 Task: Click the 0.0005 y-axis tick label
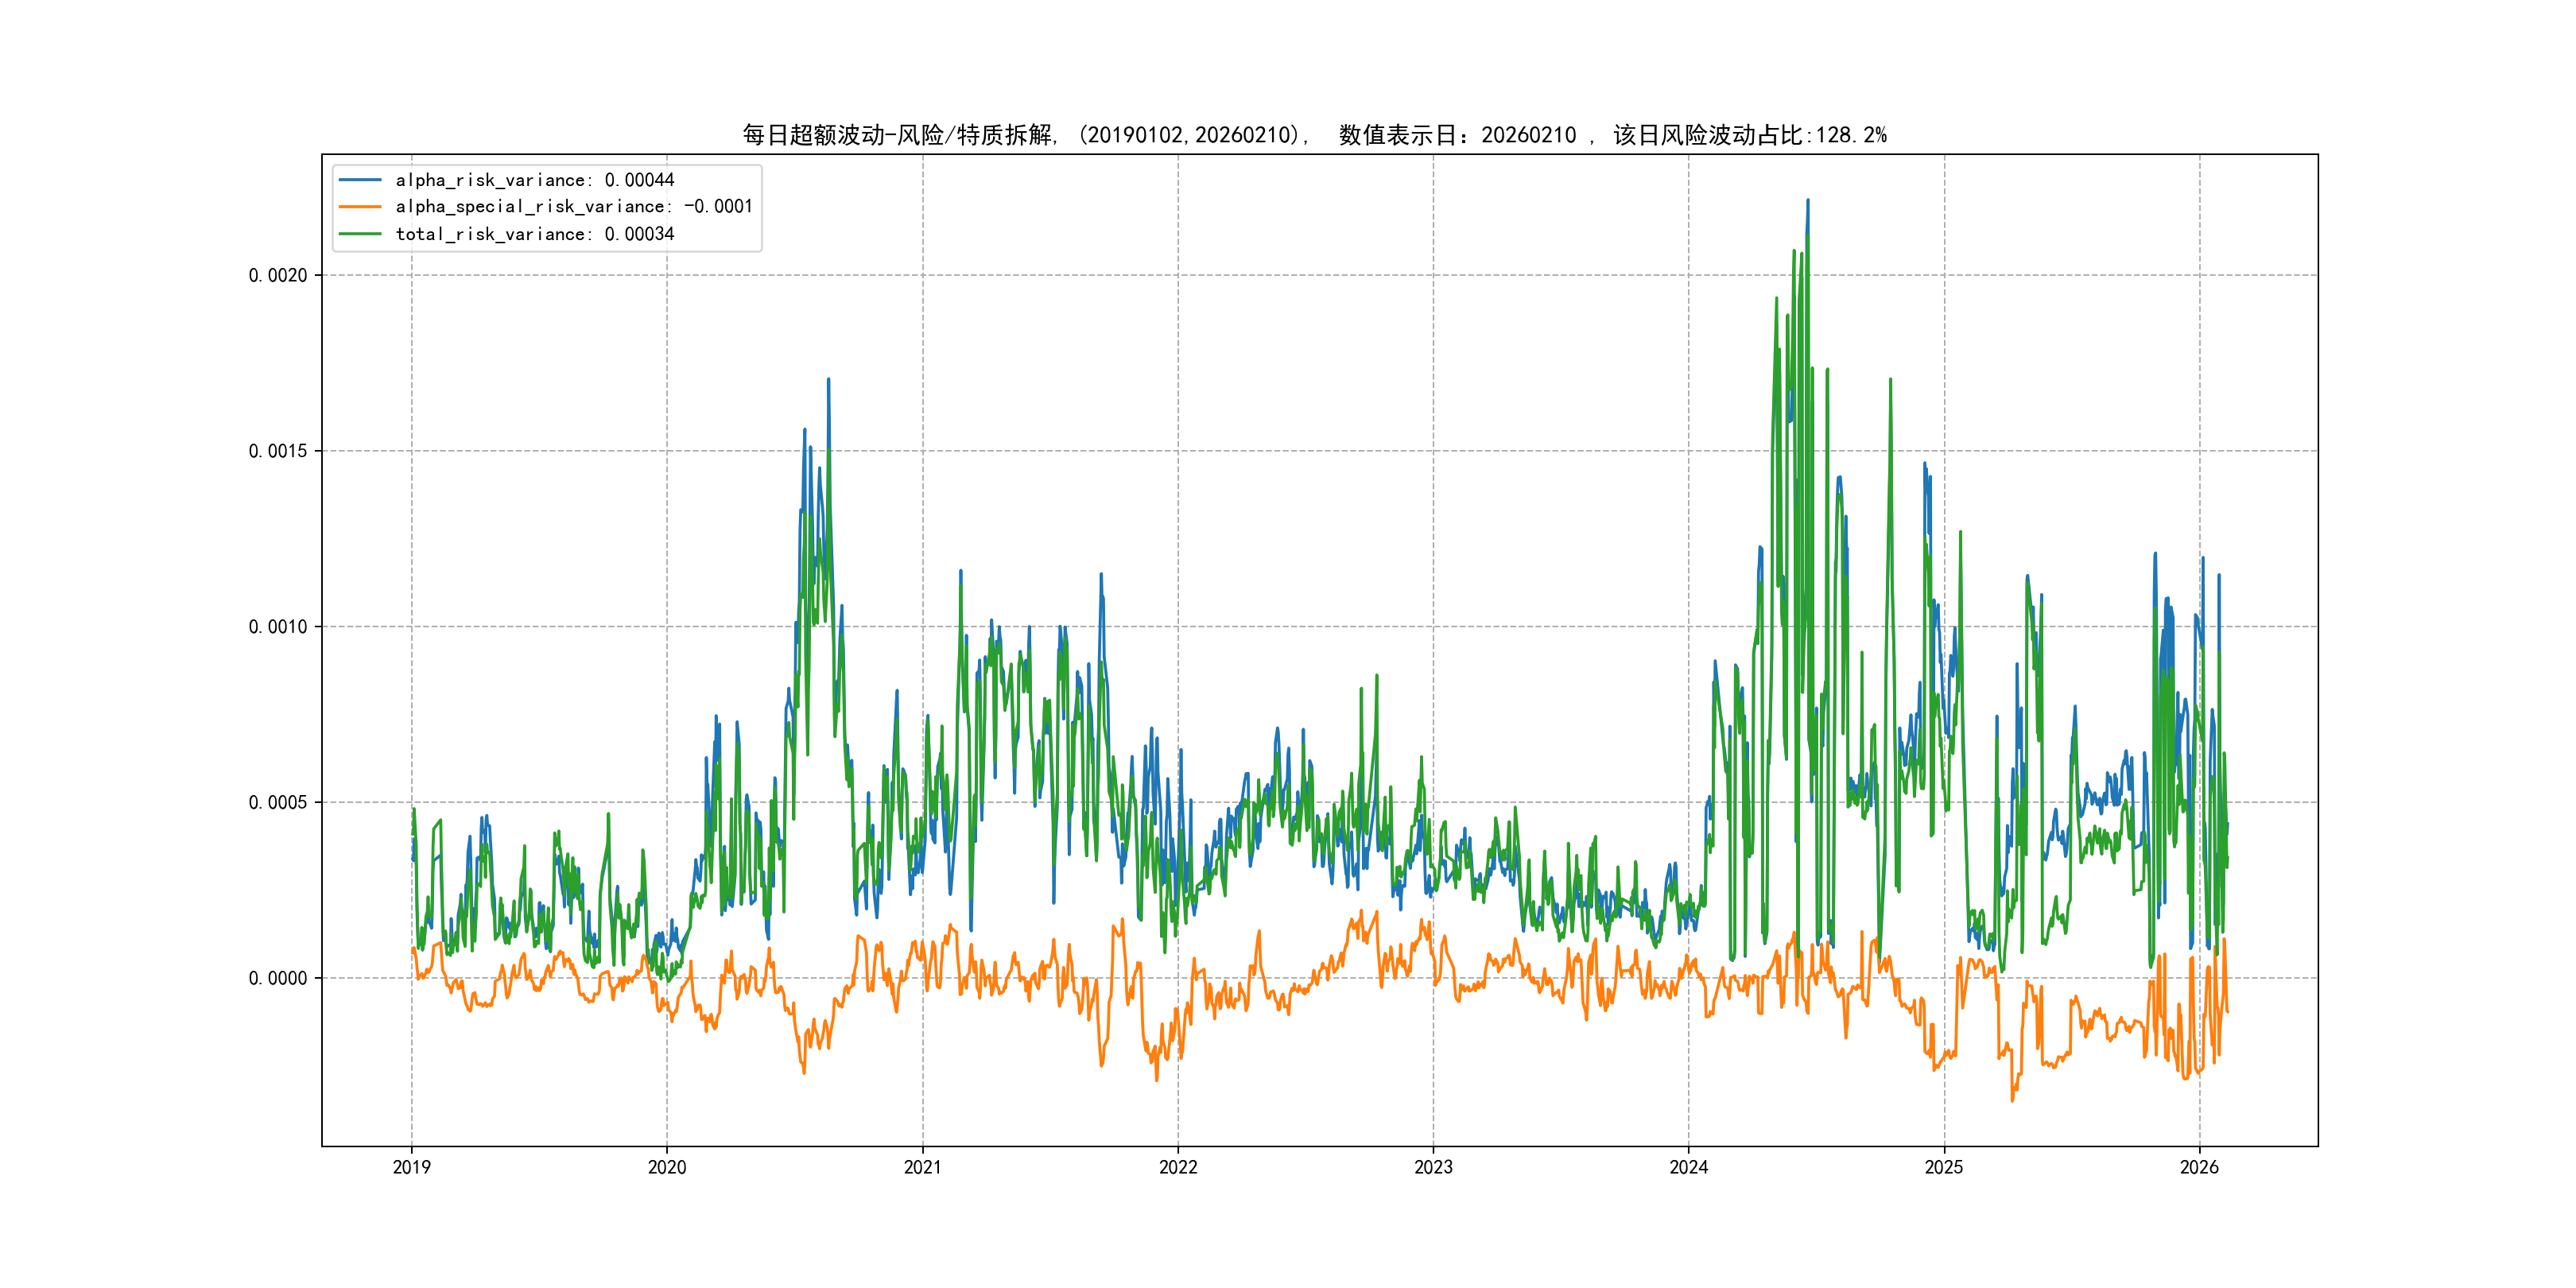pos(278,803)
